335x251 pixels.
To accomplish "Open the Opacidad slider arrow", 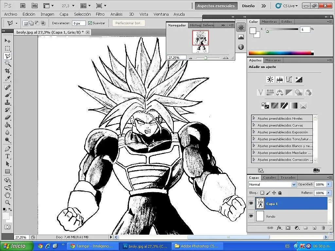I will (x=328, y=184).
